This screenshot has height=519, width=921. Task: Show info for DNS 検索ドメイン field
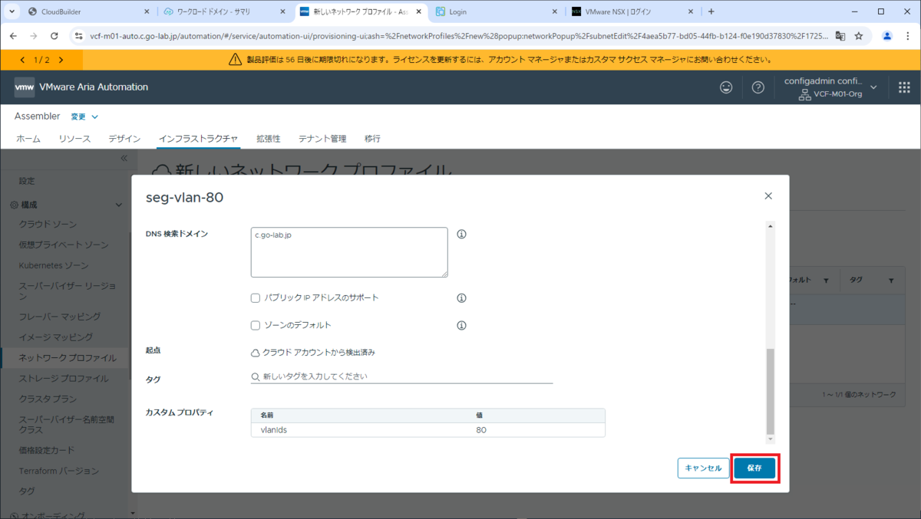462,235
